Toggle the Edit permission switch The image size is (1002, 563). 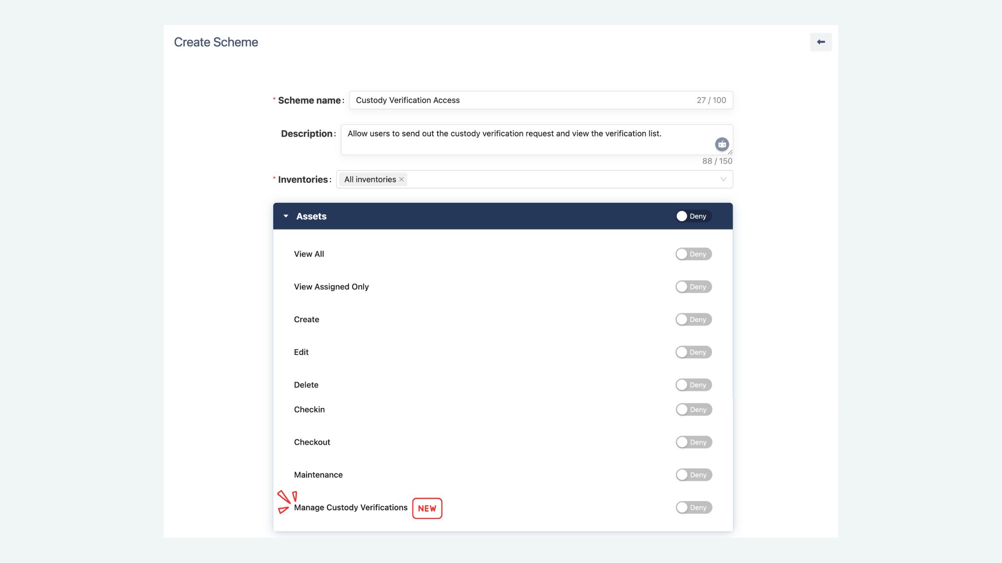[x=693, y=352]
